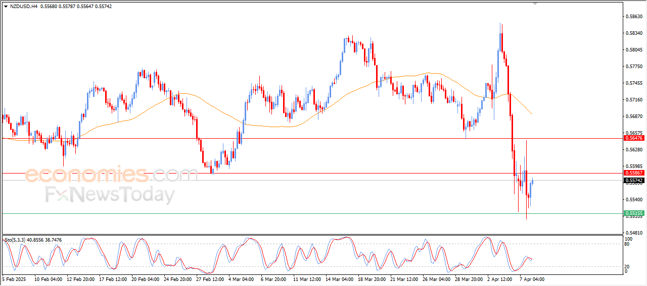Click the 17 Feb 12:00 time label
This screenshot has height=286, width=647.
[114, 279]
